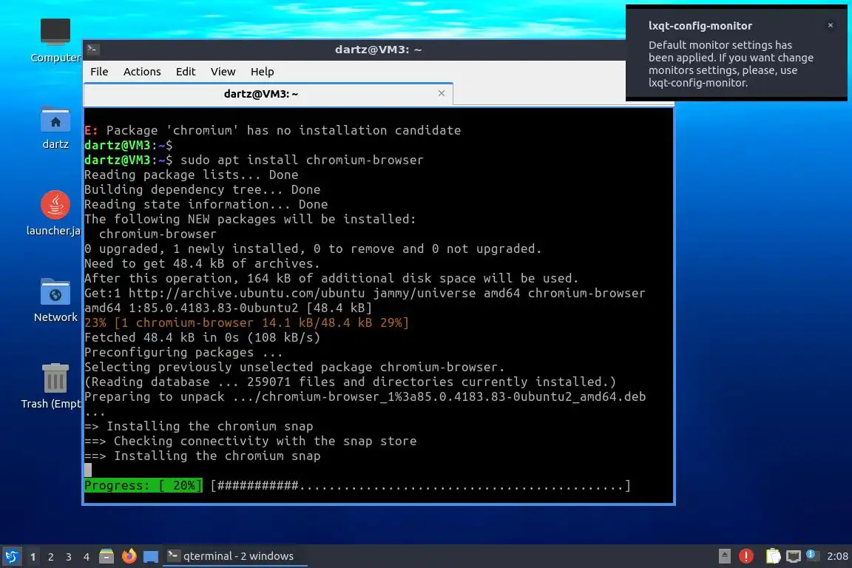Open the Actions menu in qterminal
The height and width of the screenshot is (568, 852).
point(142,72)
